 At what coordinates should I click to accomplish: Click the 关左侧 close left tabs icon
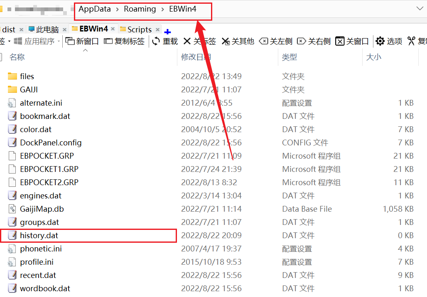click(263, 41)
